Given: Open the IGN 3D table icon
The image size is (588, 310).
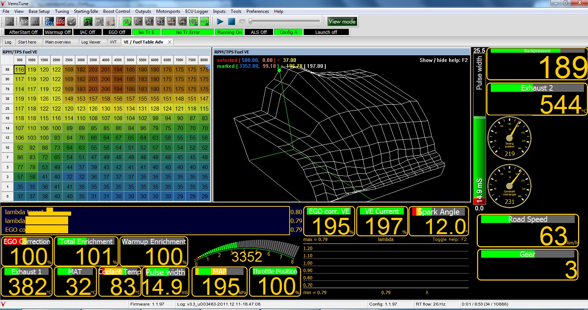Looking at the screenshot, I should coord(138,22).
